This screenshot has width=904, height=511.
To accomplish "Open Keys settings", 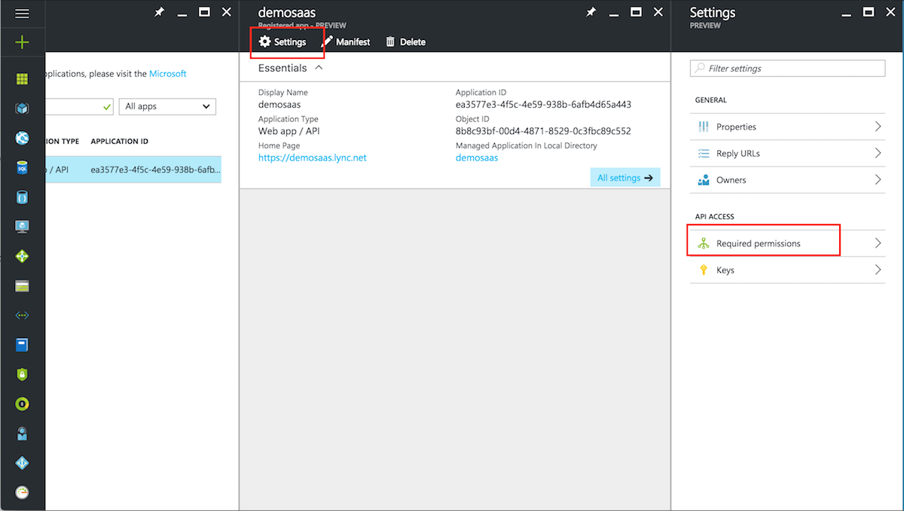I will [787, 270].
